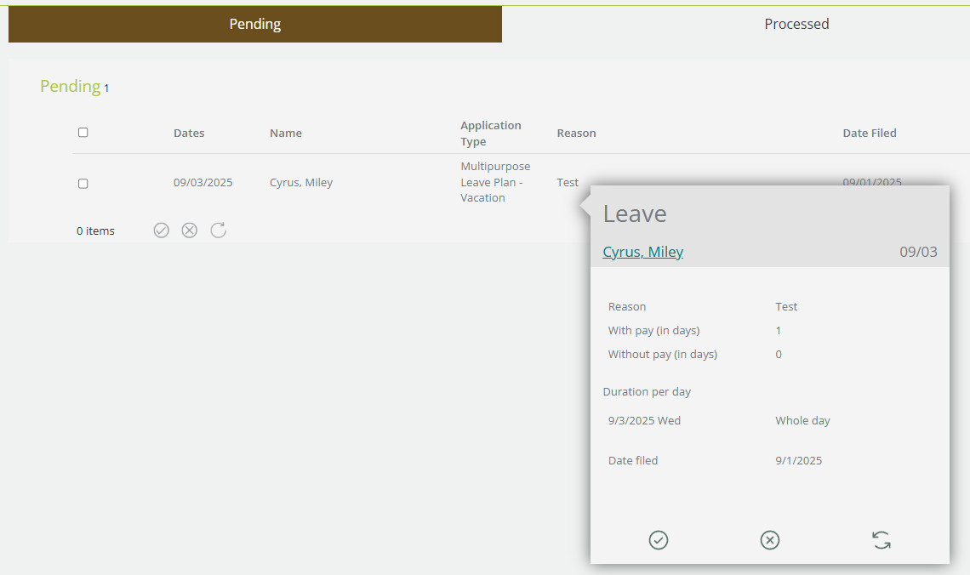Click the Application Type column header
The width and height of the screenshot is (970, 575).
[x=491, y=134]
